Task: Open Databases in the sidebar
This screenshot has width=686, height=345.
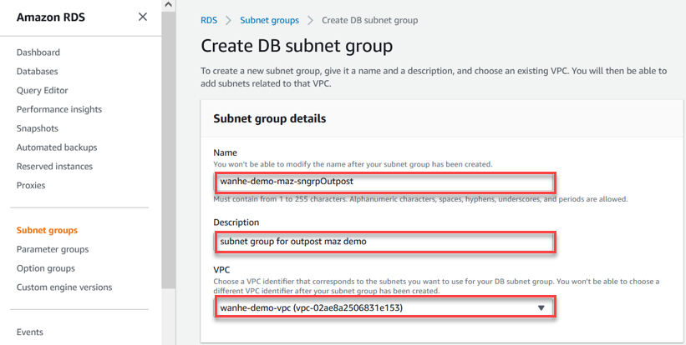Action: click(38, 71)
